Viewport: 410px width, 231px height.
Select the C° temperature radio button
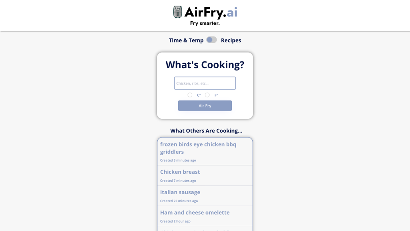[190, 95]
